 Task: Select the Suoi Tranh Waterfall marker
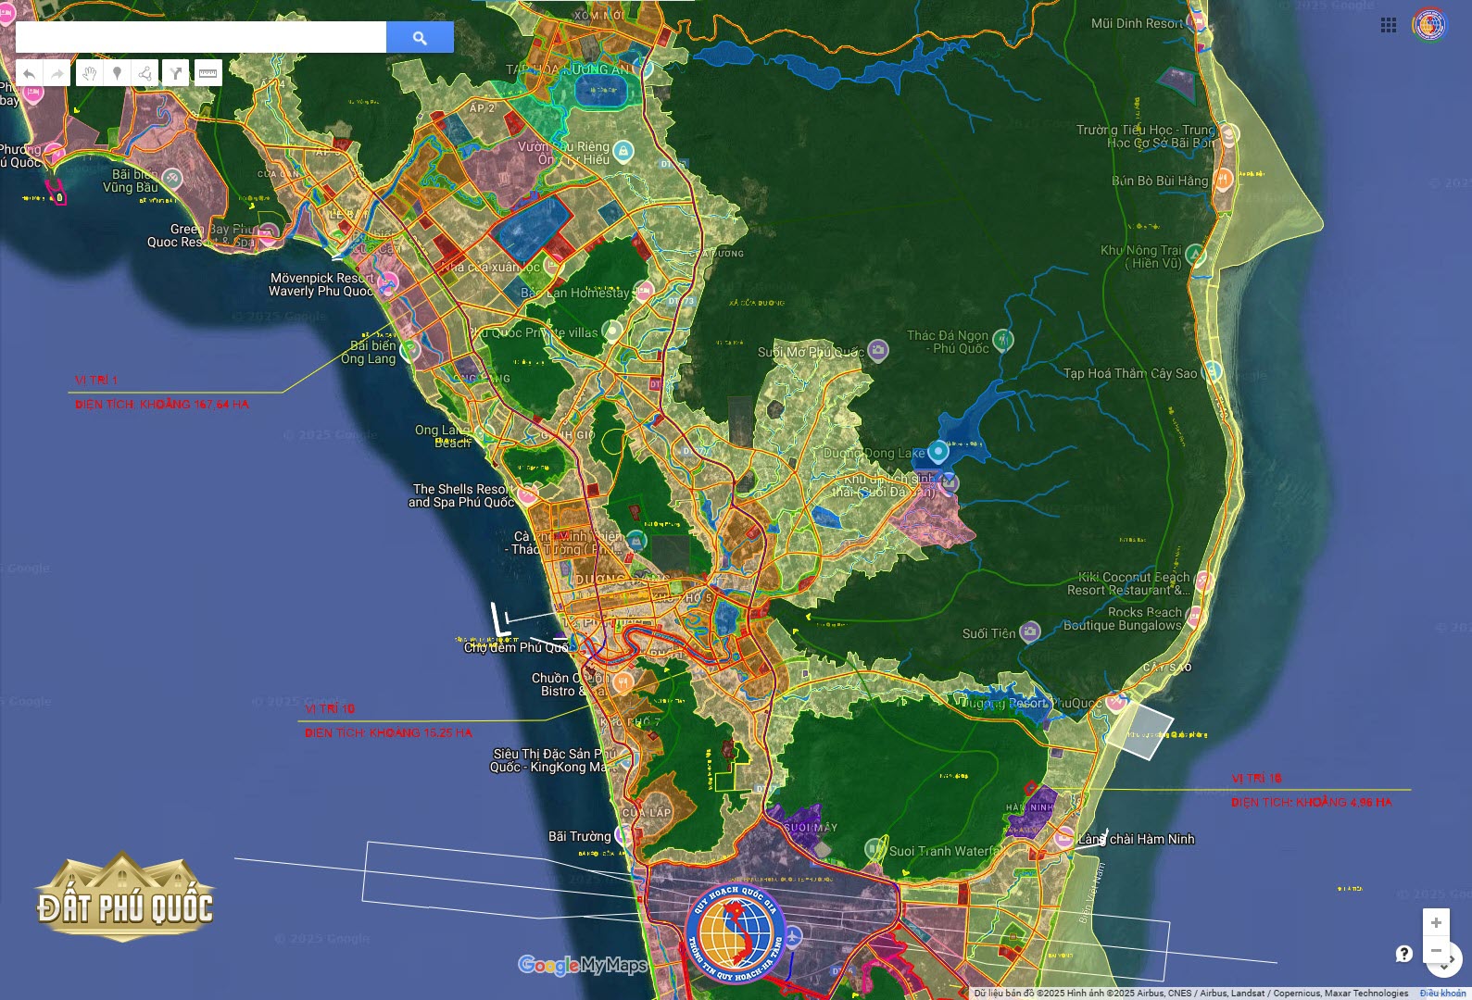pos(874,848)
